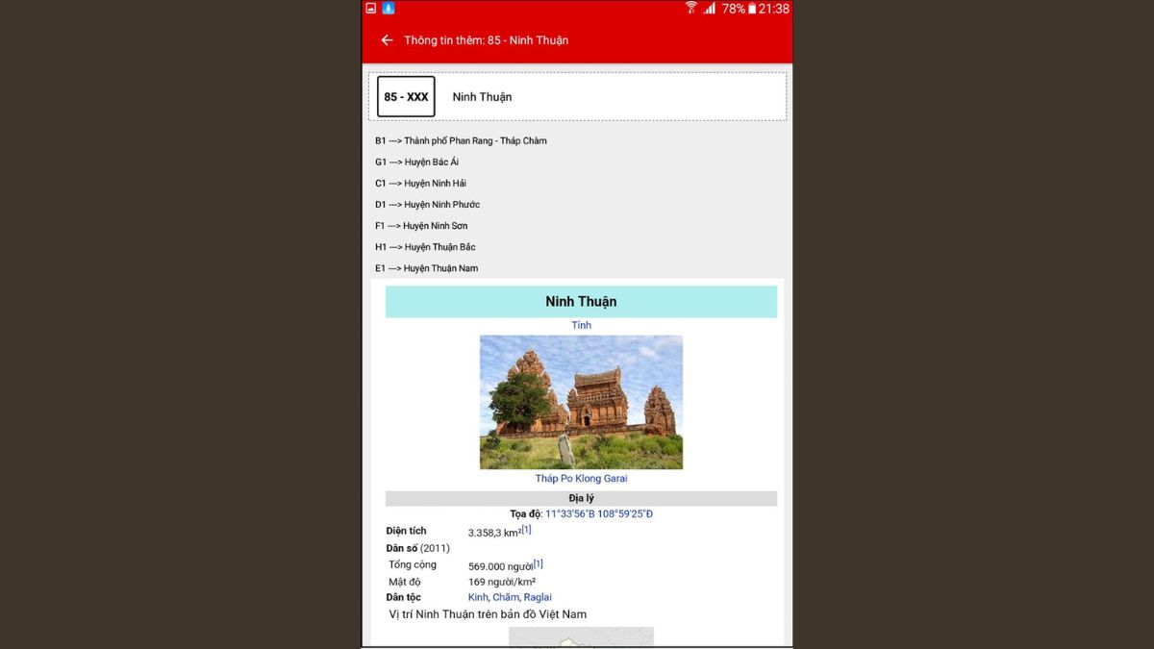Select the 85 - XXX license plate badge
Image resolution: width=1154 pixels, height=649 pixels.
point(406,97)
